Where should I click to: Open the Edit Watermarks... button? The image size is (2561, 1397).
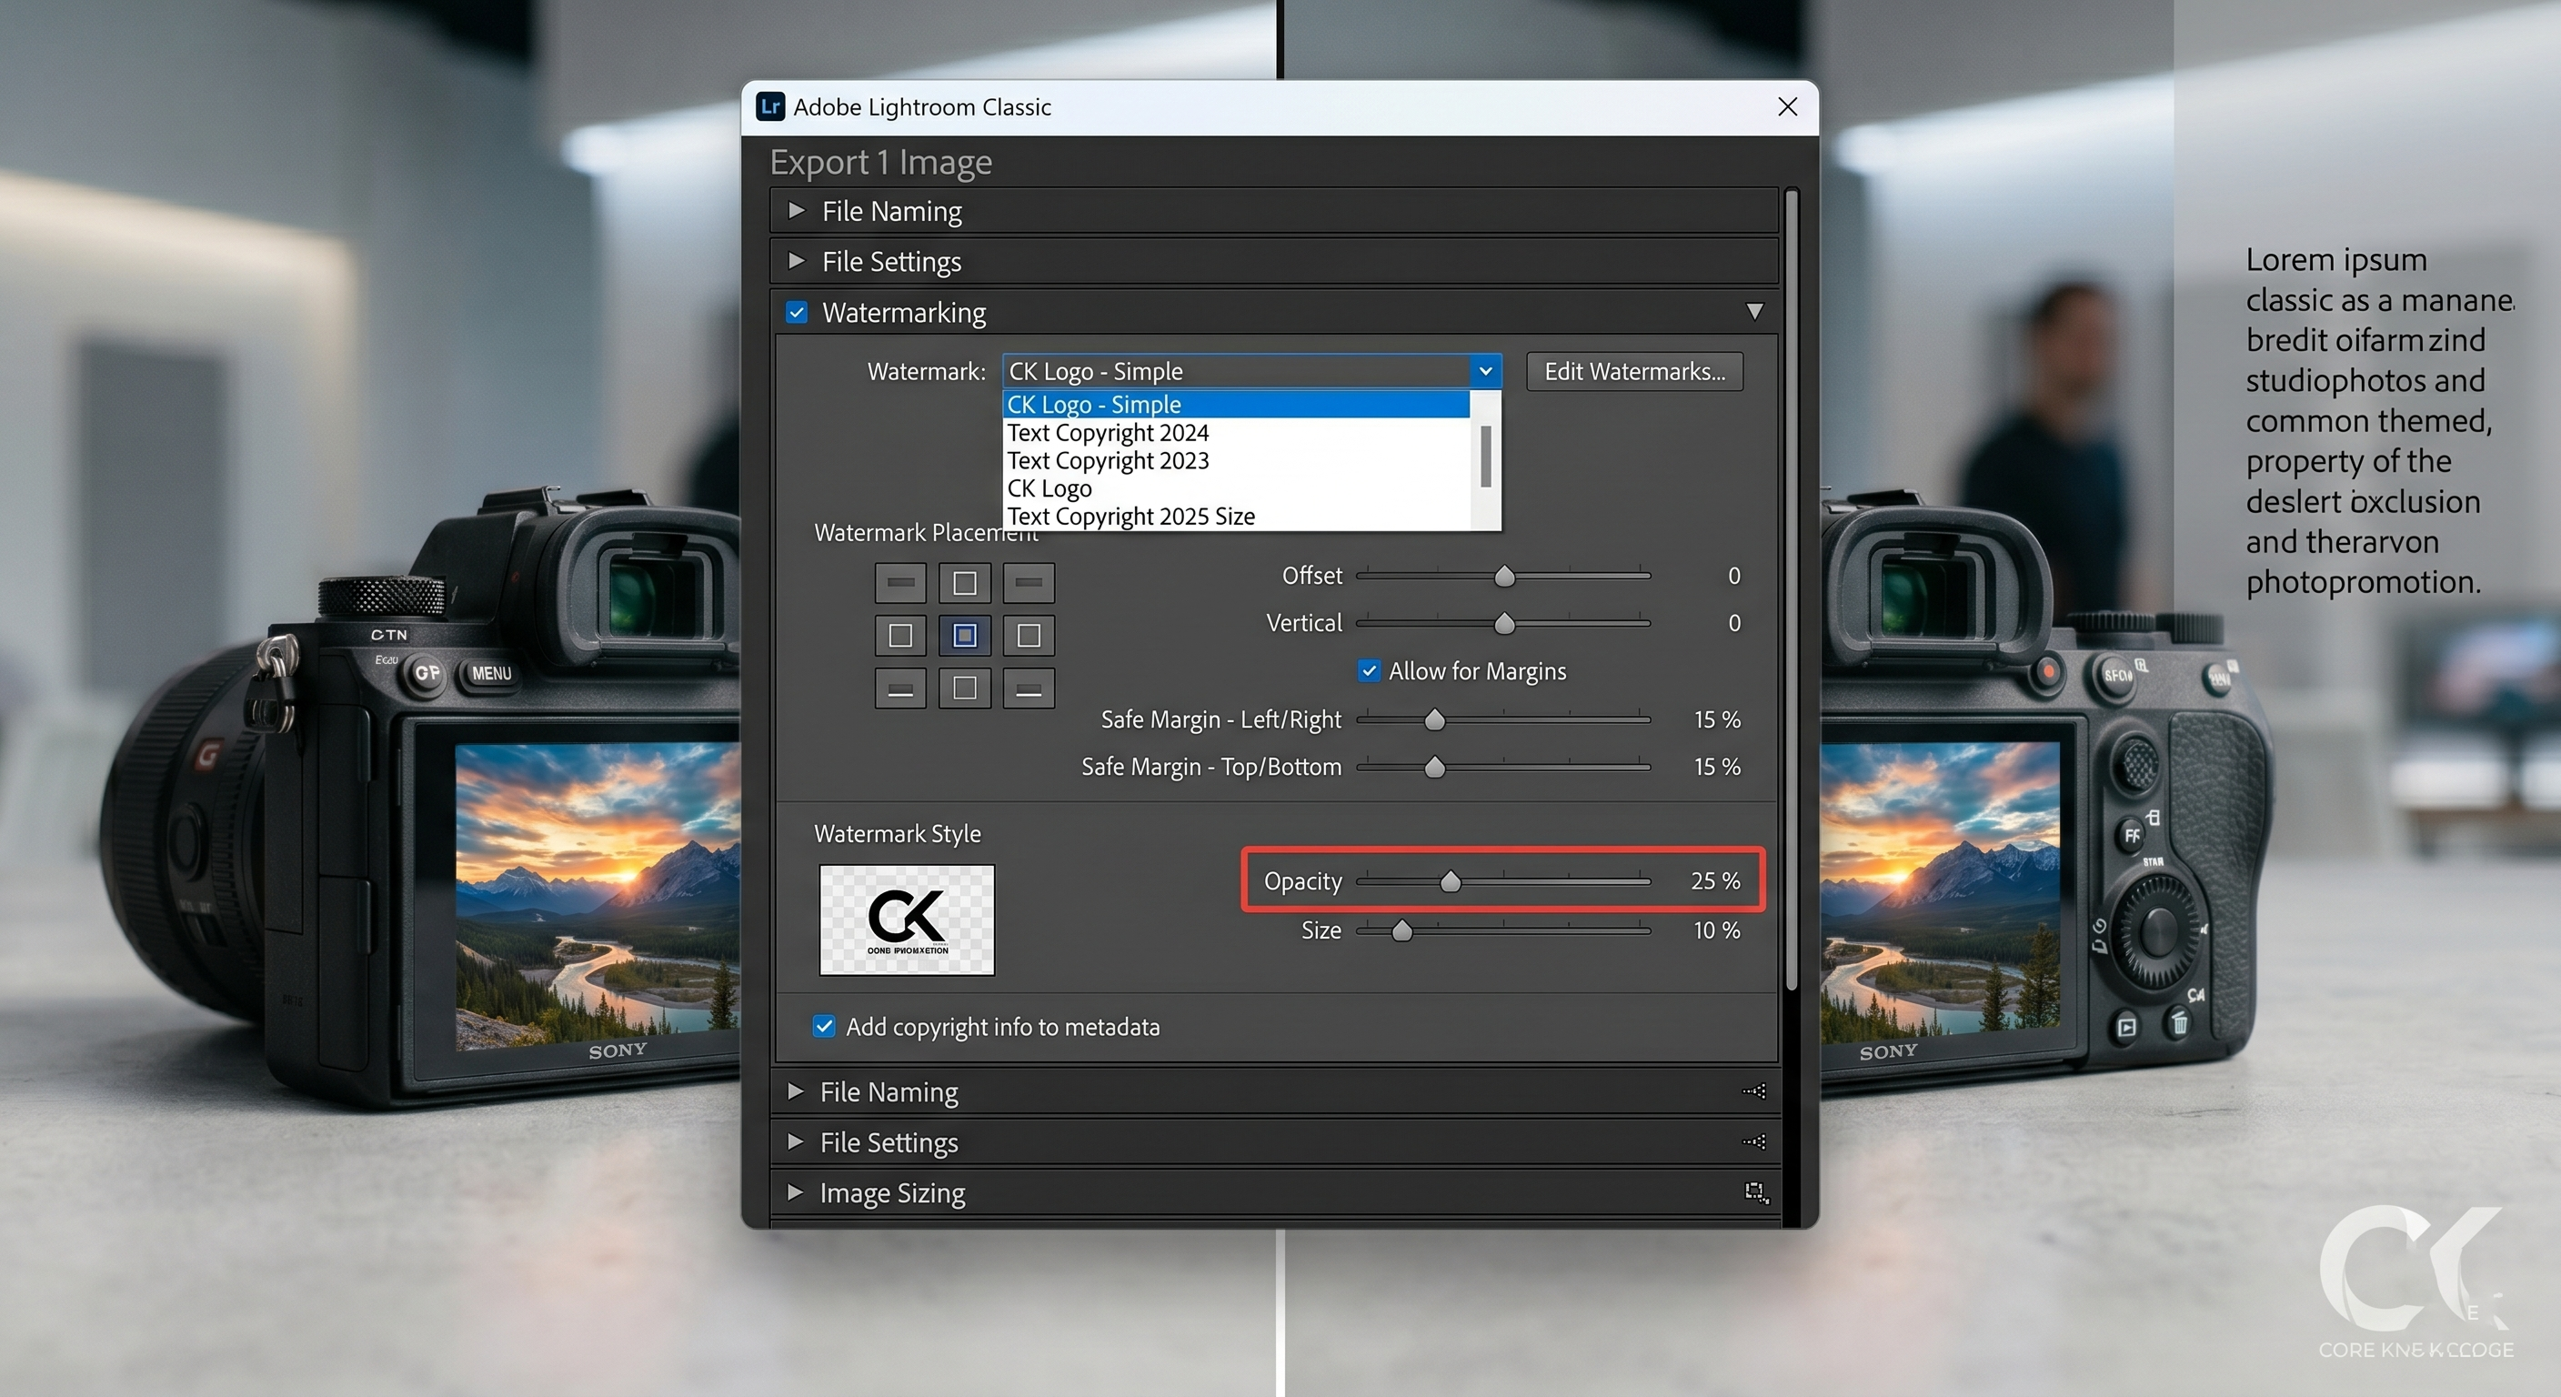pyautogui.click(x=1634, y=371)
